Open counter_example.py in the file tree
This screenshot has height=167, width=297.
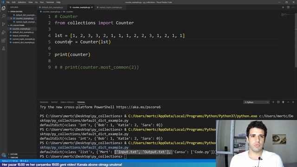22,29
